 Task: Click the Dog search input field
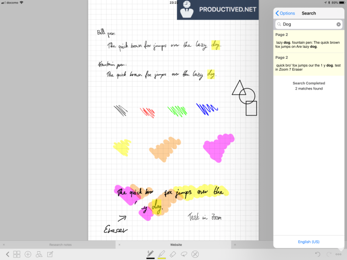309,24
